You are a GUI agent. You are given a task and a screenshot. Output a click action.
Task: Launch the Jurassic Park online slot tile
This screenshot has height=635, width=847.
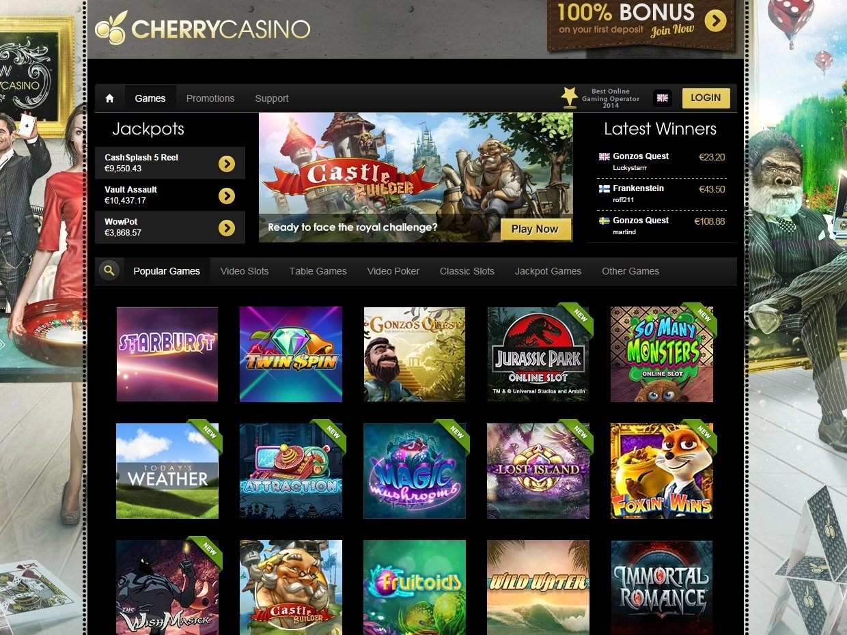pos(538,354)
